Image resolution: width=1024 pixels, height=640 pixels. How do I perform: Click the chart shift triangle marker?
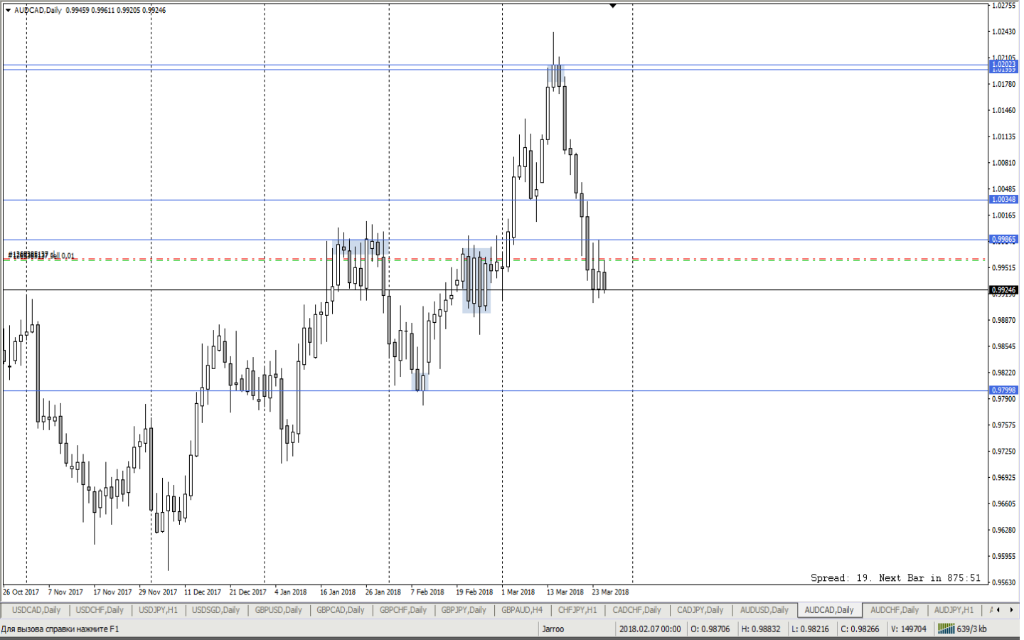pos(612,6)
